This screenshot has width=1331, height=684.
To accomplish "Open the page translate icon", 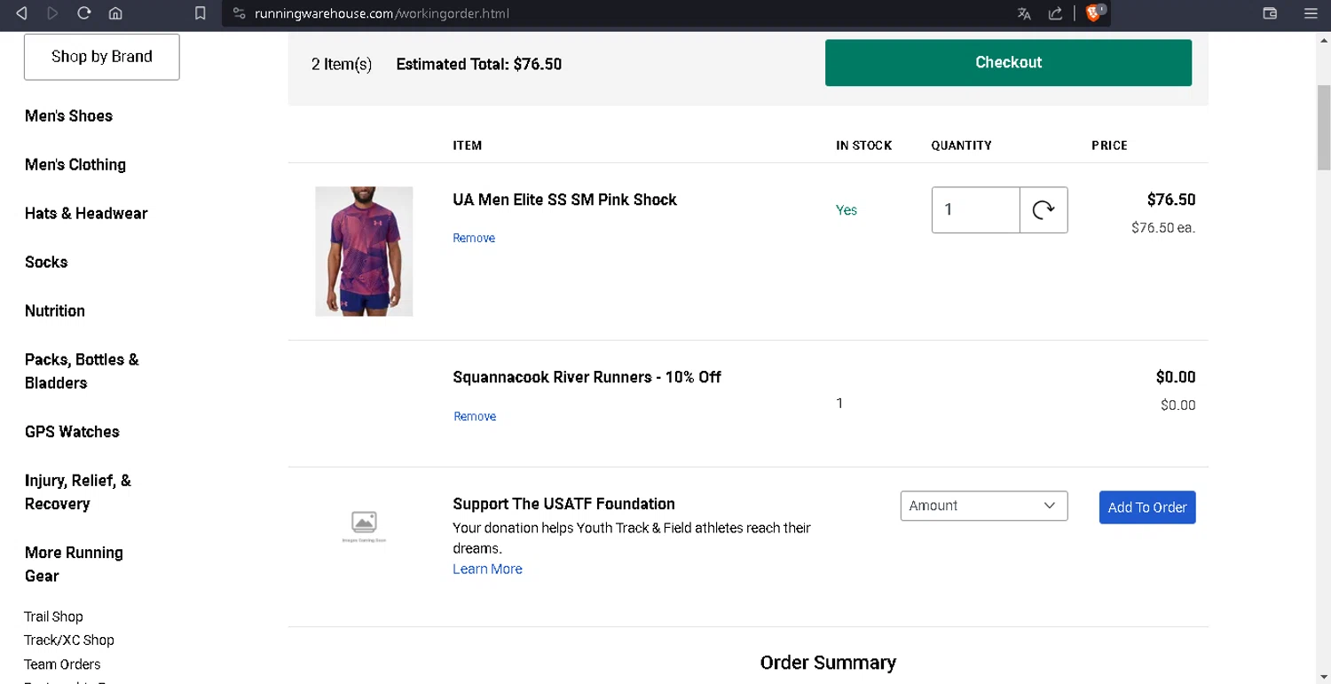I will [1024, 13].
